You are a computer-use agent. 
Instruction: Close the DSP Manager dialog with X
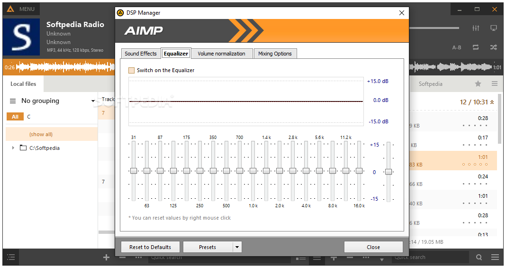click(x=402, y=13)
